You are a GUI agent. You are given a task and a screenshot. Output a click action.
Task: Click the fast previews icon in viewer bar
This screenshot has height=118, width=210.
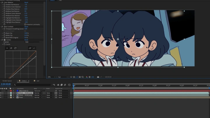pos(71,77)
